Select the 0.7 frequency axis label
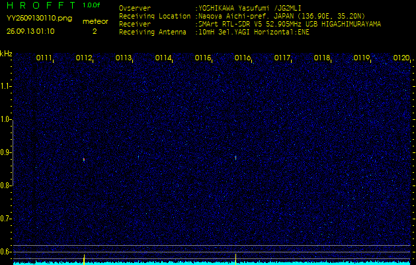This screenshot has height=265, width=416. [x=6, y=218]
